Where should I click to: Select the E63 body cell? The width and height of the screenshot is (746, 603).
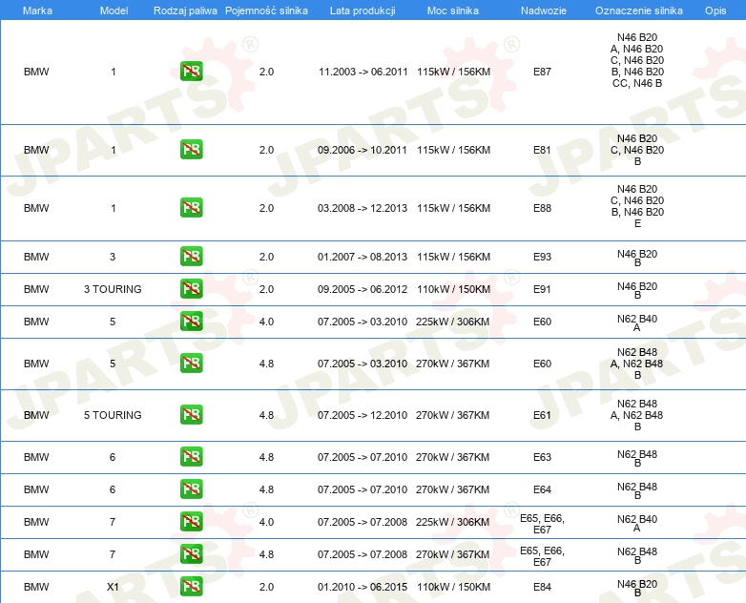[x=542, y=457]
